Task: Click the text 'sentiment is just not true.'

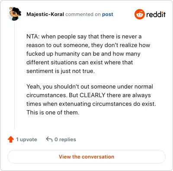Action: click(x=61, y=71)
